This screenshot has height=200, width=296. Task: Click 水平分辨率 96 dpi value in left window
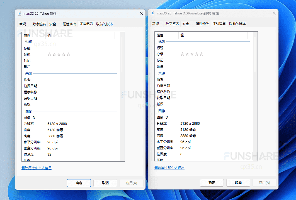tap(52, 142)
